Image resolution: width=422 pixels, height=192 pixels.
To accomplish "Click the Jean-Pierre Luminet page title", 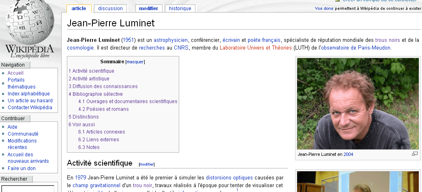I will click(111, 23).
